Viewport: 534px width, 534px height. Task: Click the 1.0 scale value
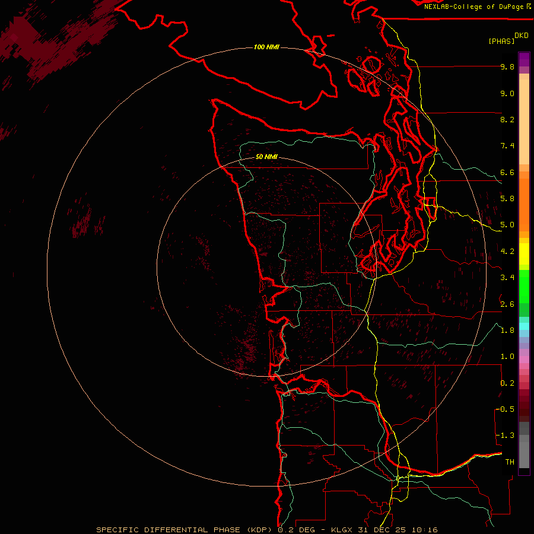click(507, 357)
